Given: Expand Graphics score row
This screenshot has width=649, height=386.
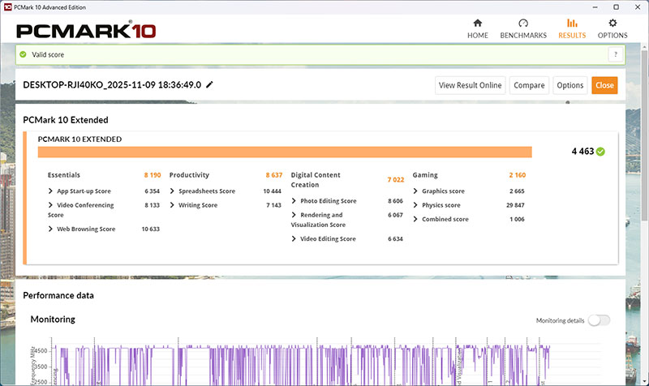Looking at the screenshot, I should [x=417, y=191].
